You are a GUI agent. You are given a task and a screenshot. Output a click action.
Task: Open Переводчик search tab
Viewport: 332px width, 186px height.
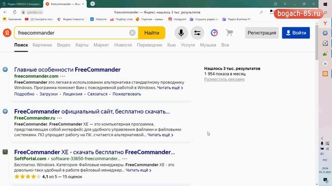(x=149, y=45)
